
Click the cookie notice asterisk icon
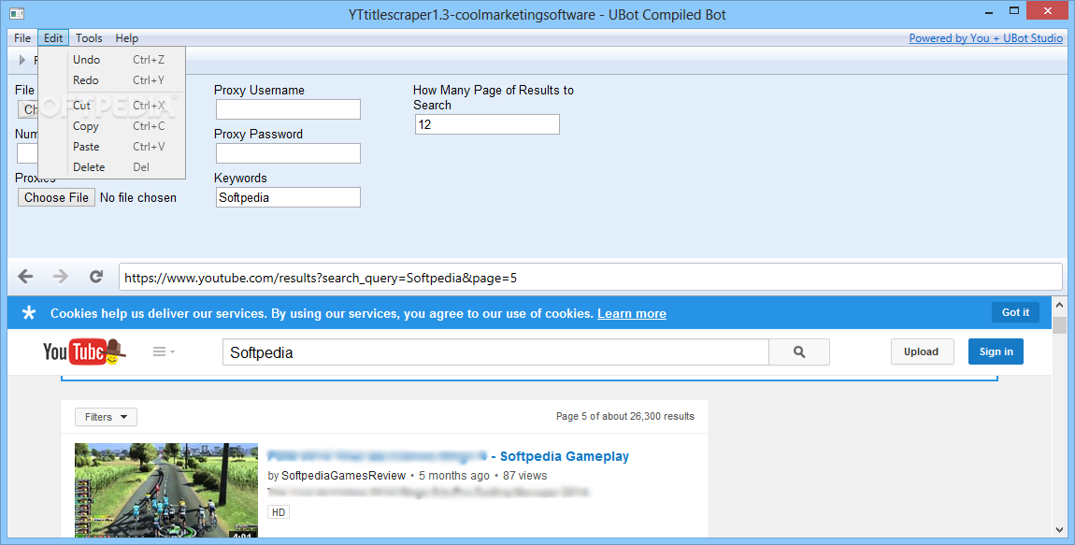tap(29, 313)
